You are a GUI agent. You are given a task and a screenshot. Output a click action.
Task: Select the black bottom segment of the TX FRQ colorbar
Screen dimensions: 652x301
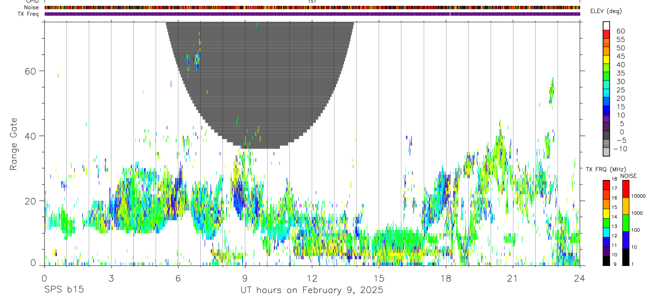point(606,261)
